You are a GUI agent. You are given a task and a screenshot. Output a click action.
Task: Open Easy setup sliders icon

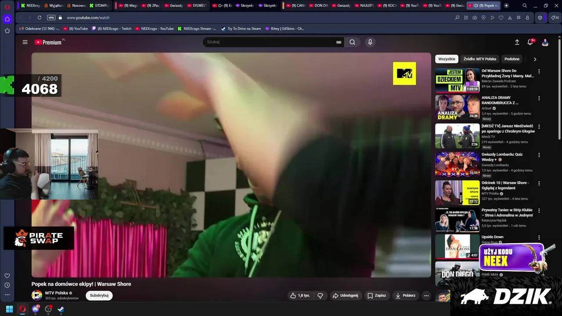click(x=519, y=18)
